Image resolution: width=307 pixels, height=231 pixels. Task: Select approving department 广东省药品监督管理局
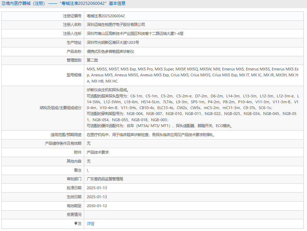click(x=105, y=179)
